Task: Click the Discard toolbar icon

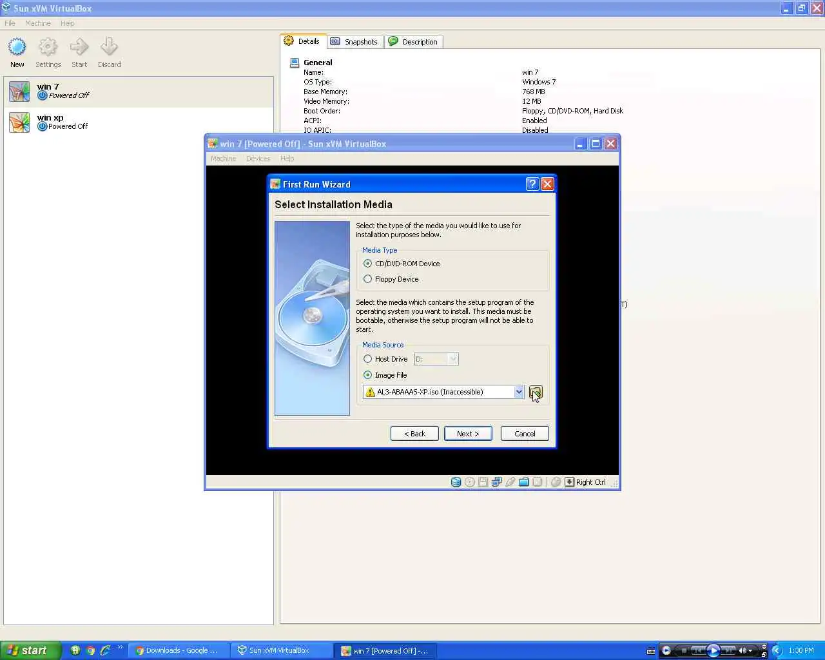Action: click(109, 47)
